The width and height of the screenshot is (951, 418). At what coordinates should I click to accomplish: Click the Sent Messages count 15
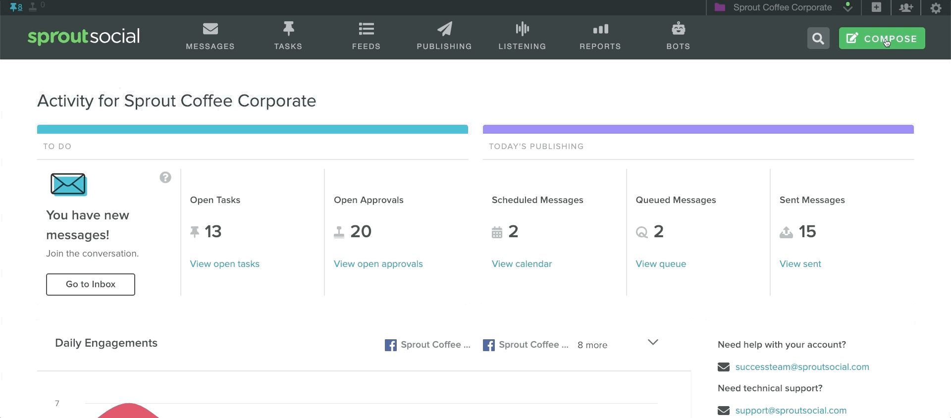point(808,231)
